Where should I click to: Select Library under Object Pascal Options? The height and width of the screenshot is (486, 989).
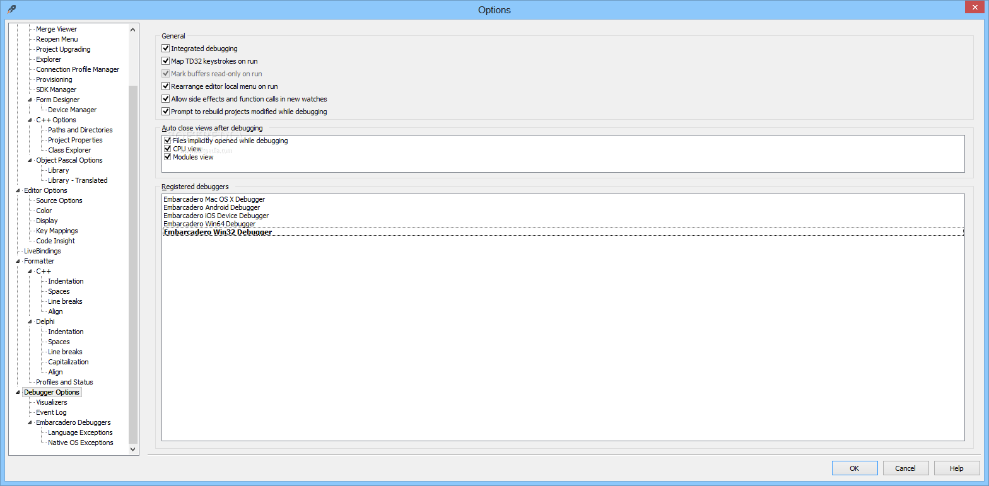click(59, 170)
